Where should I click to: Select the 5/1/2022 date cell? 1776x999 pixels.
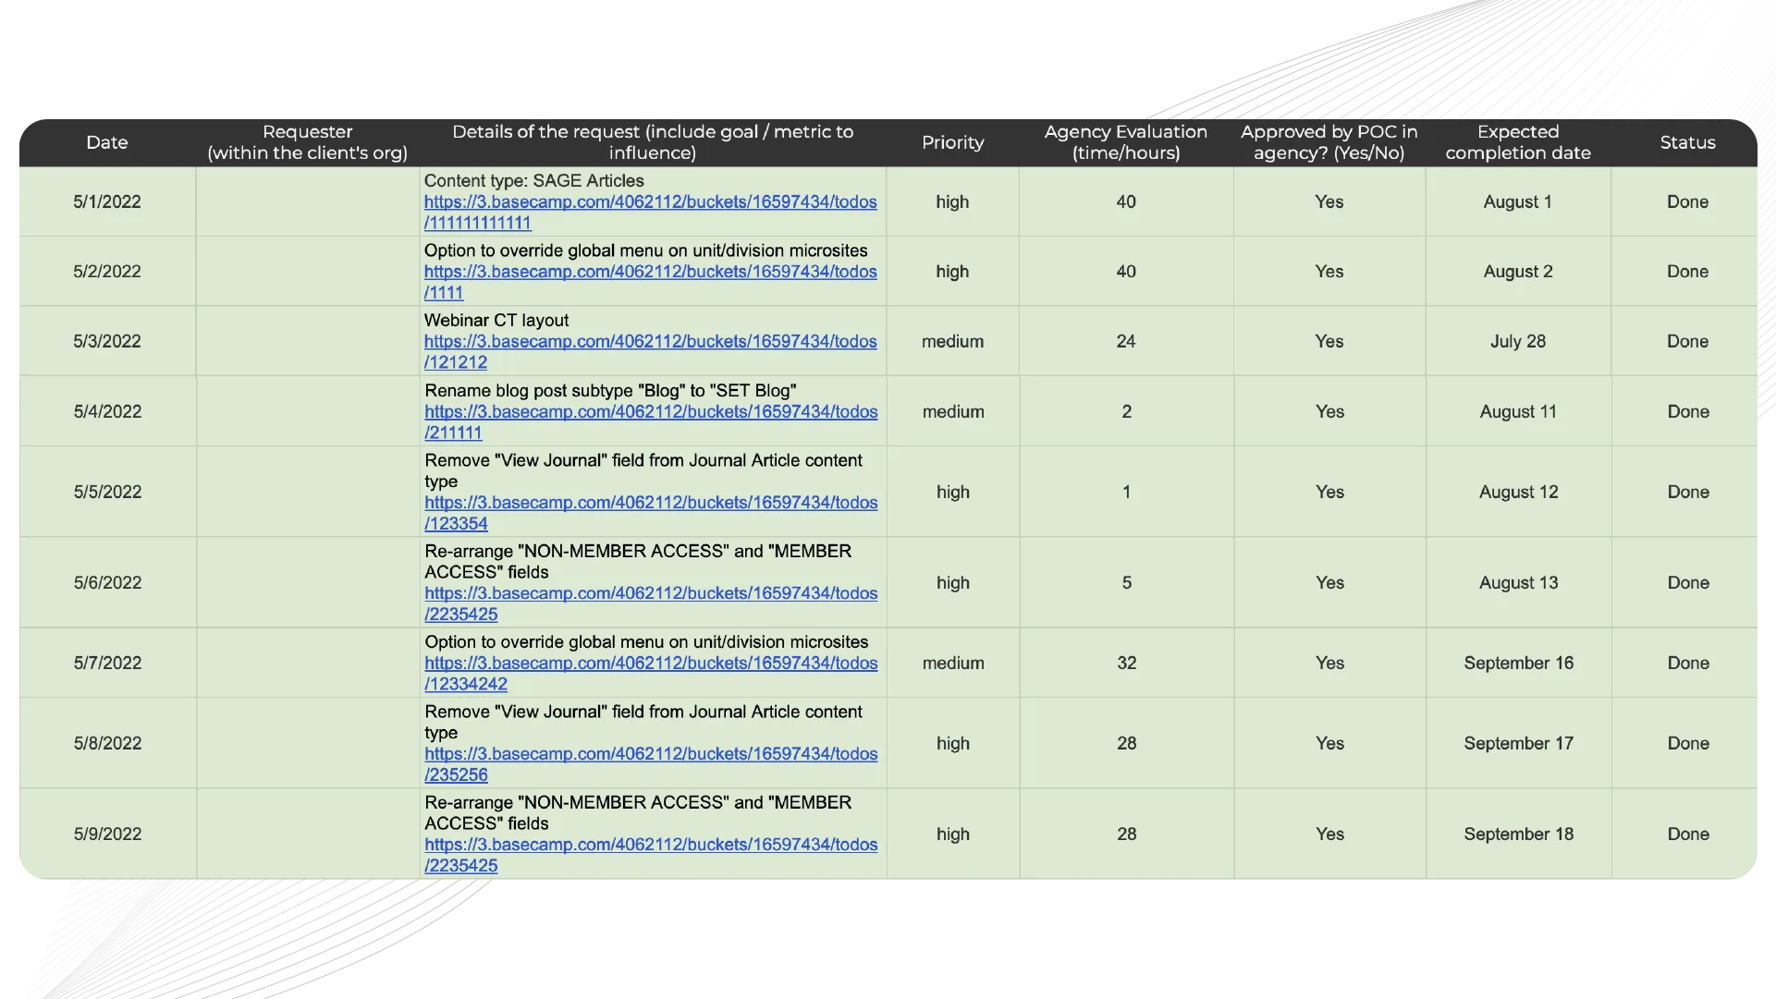point(107,201)
